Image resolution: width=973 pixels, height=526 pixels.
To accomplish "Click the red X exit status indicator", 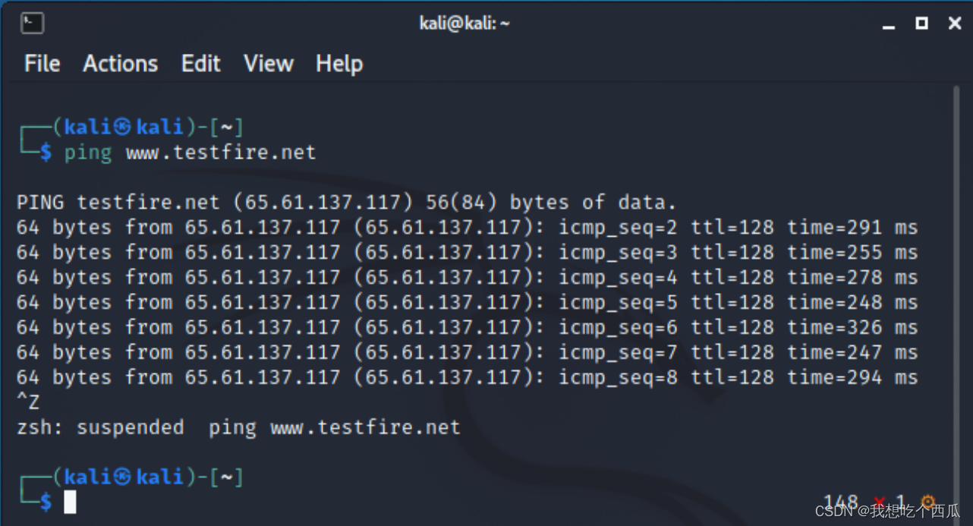I will coord(880,503).
